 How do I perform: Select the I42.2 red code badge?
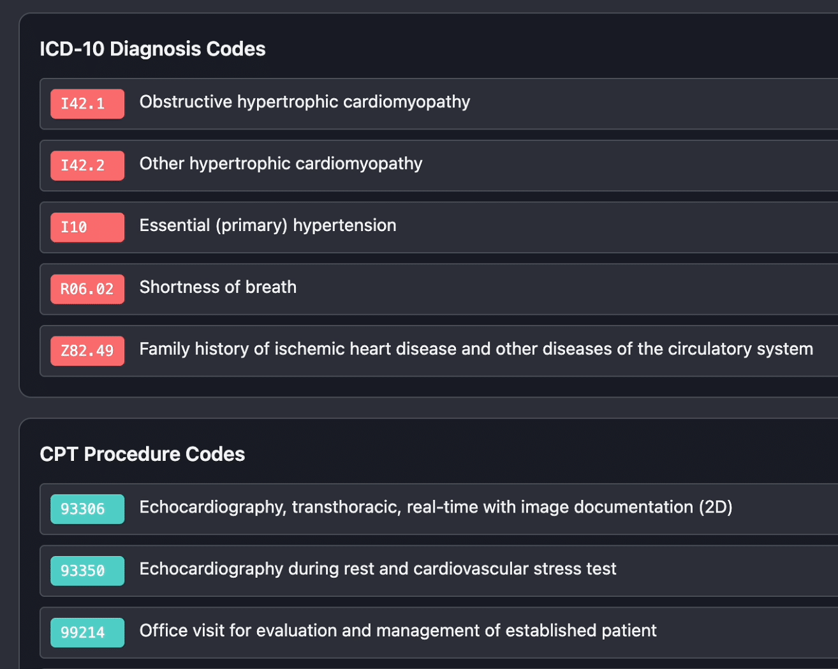coord(87,165)
